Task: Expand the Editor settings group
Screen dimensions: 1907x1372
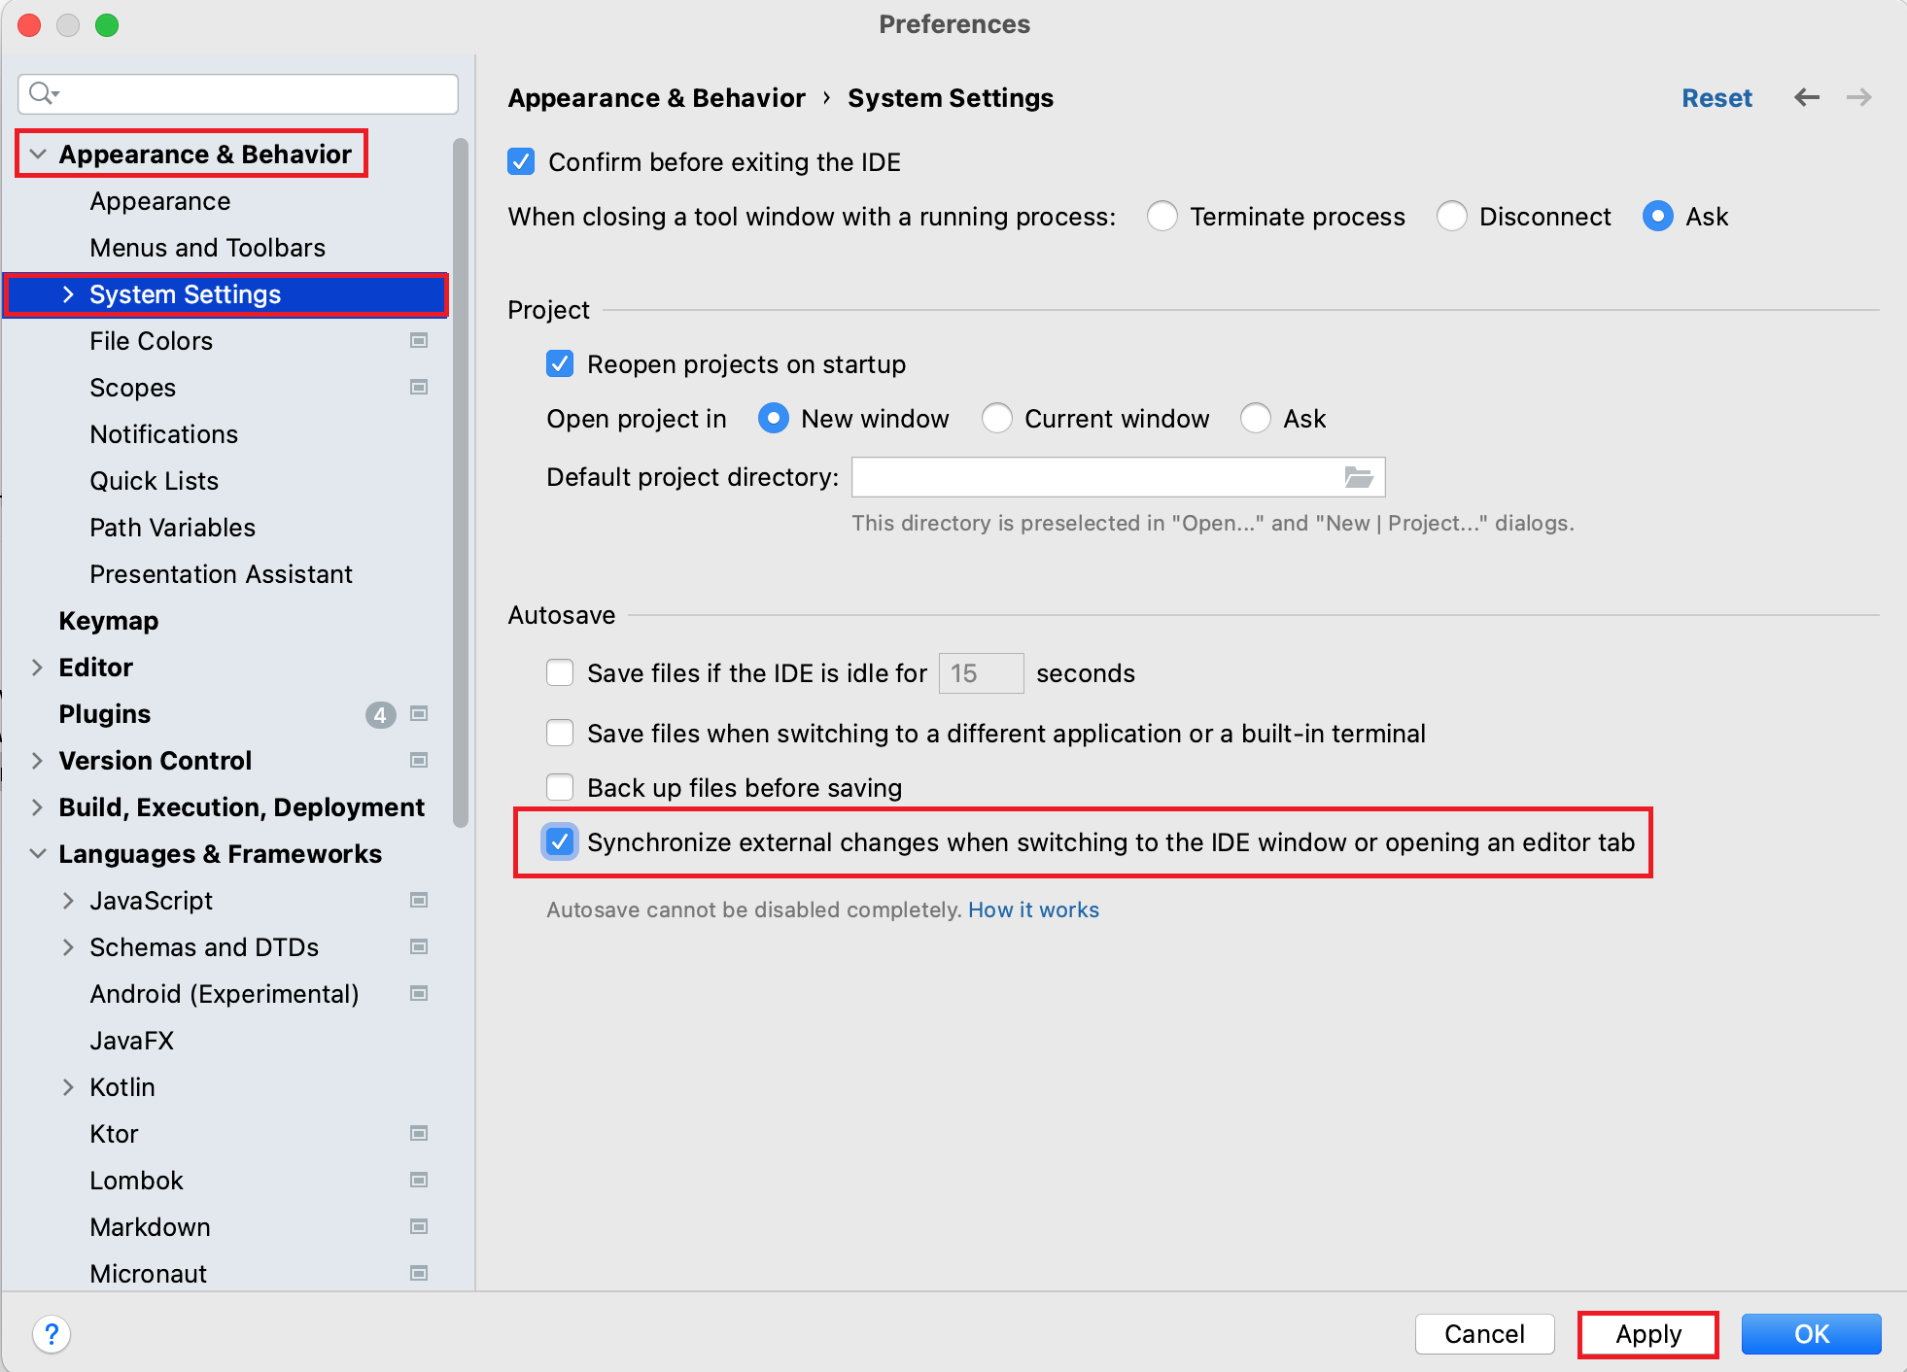Action: coord(37,668)
